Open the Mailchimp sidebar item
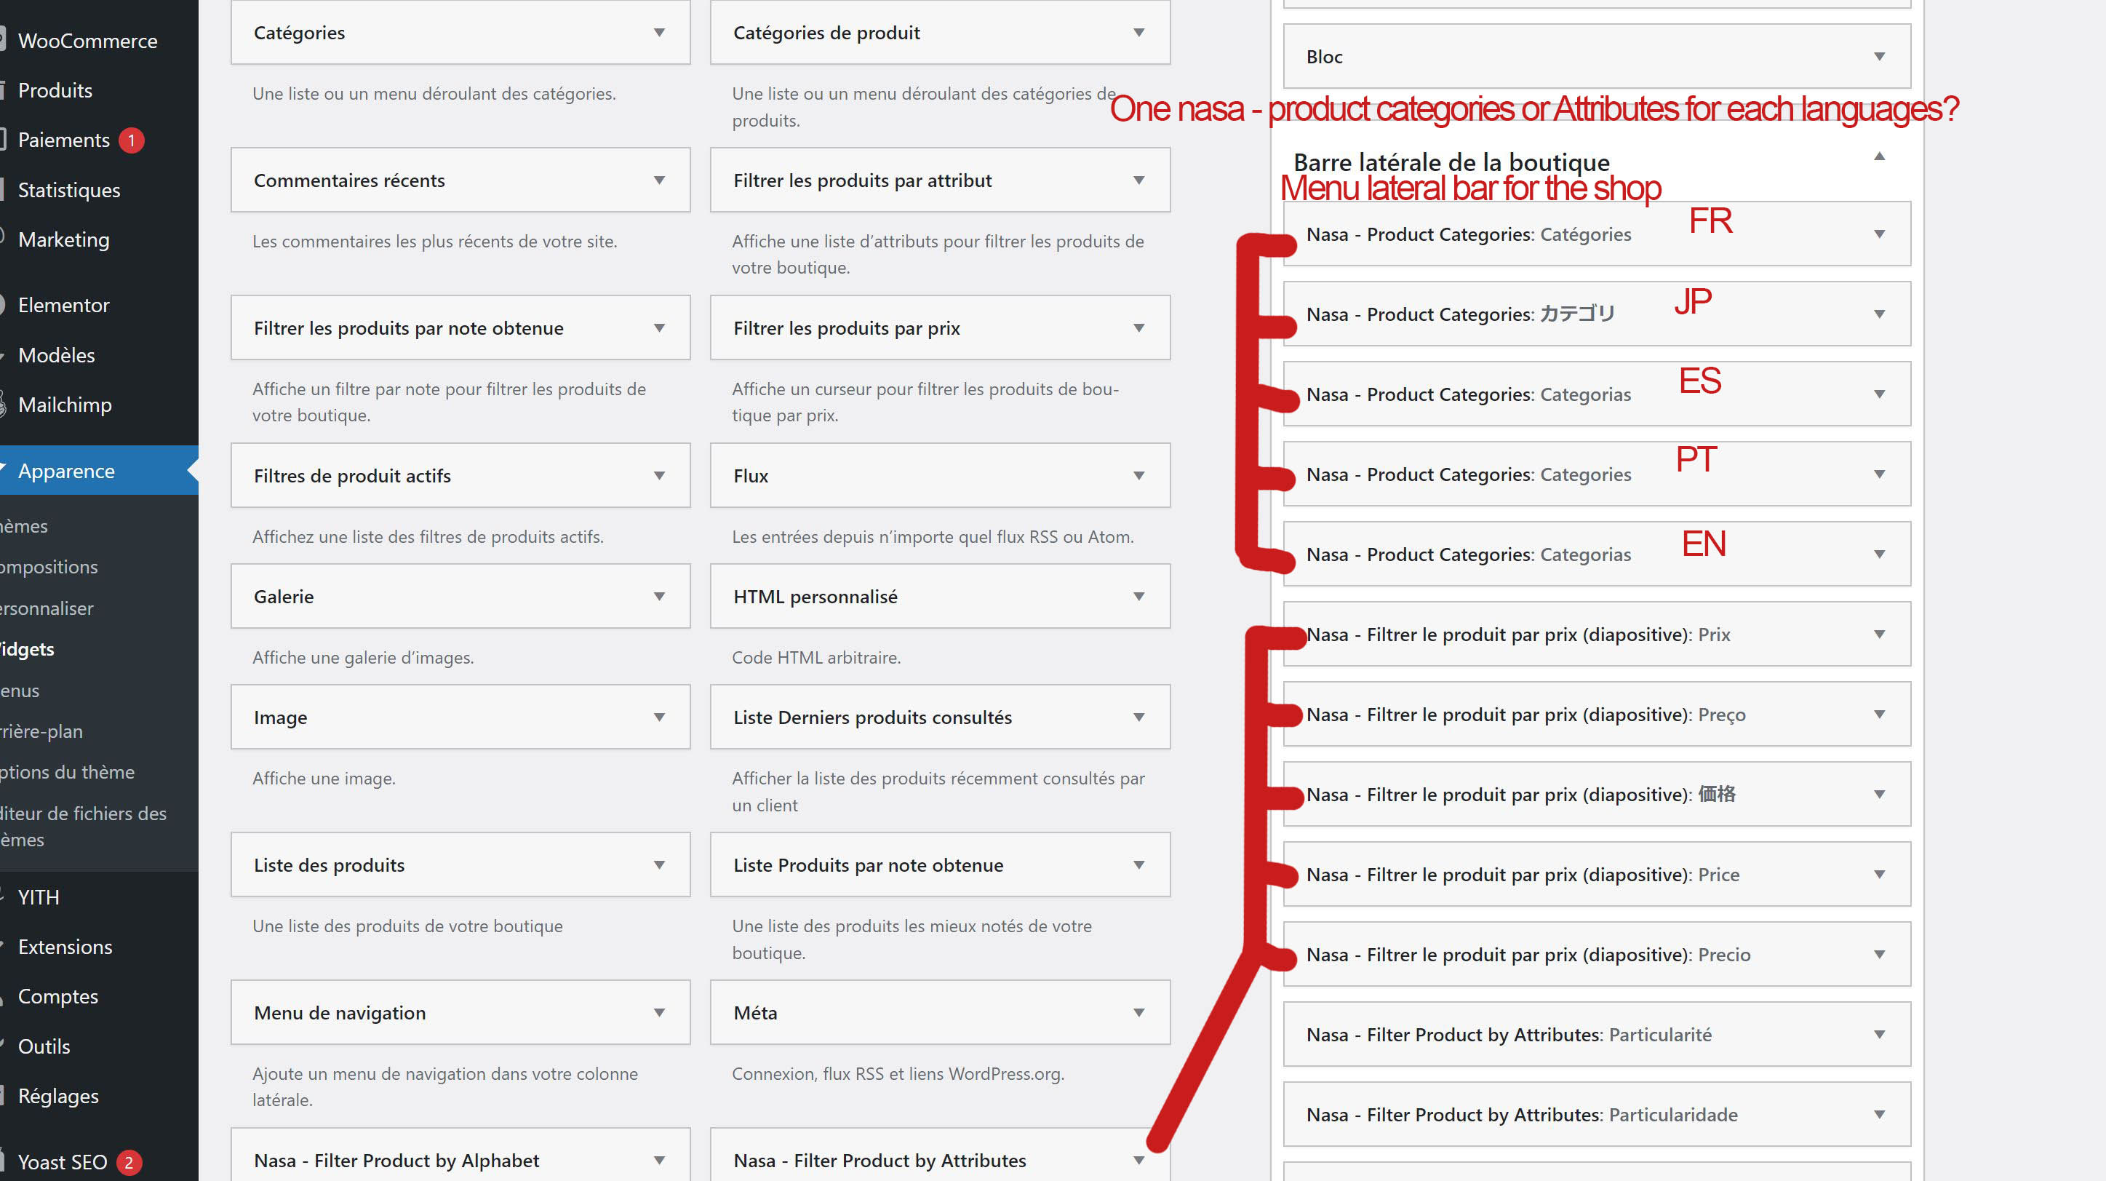Viewport: 2106px width, 1181px height. click(65, 405)
